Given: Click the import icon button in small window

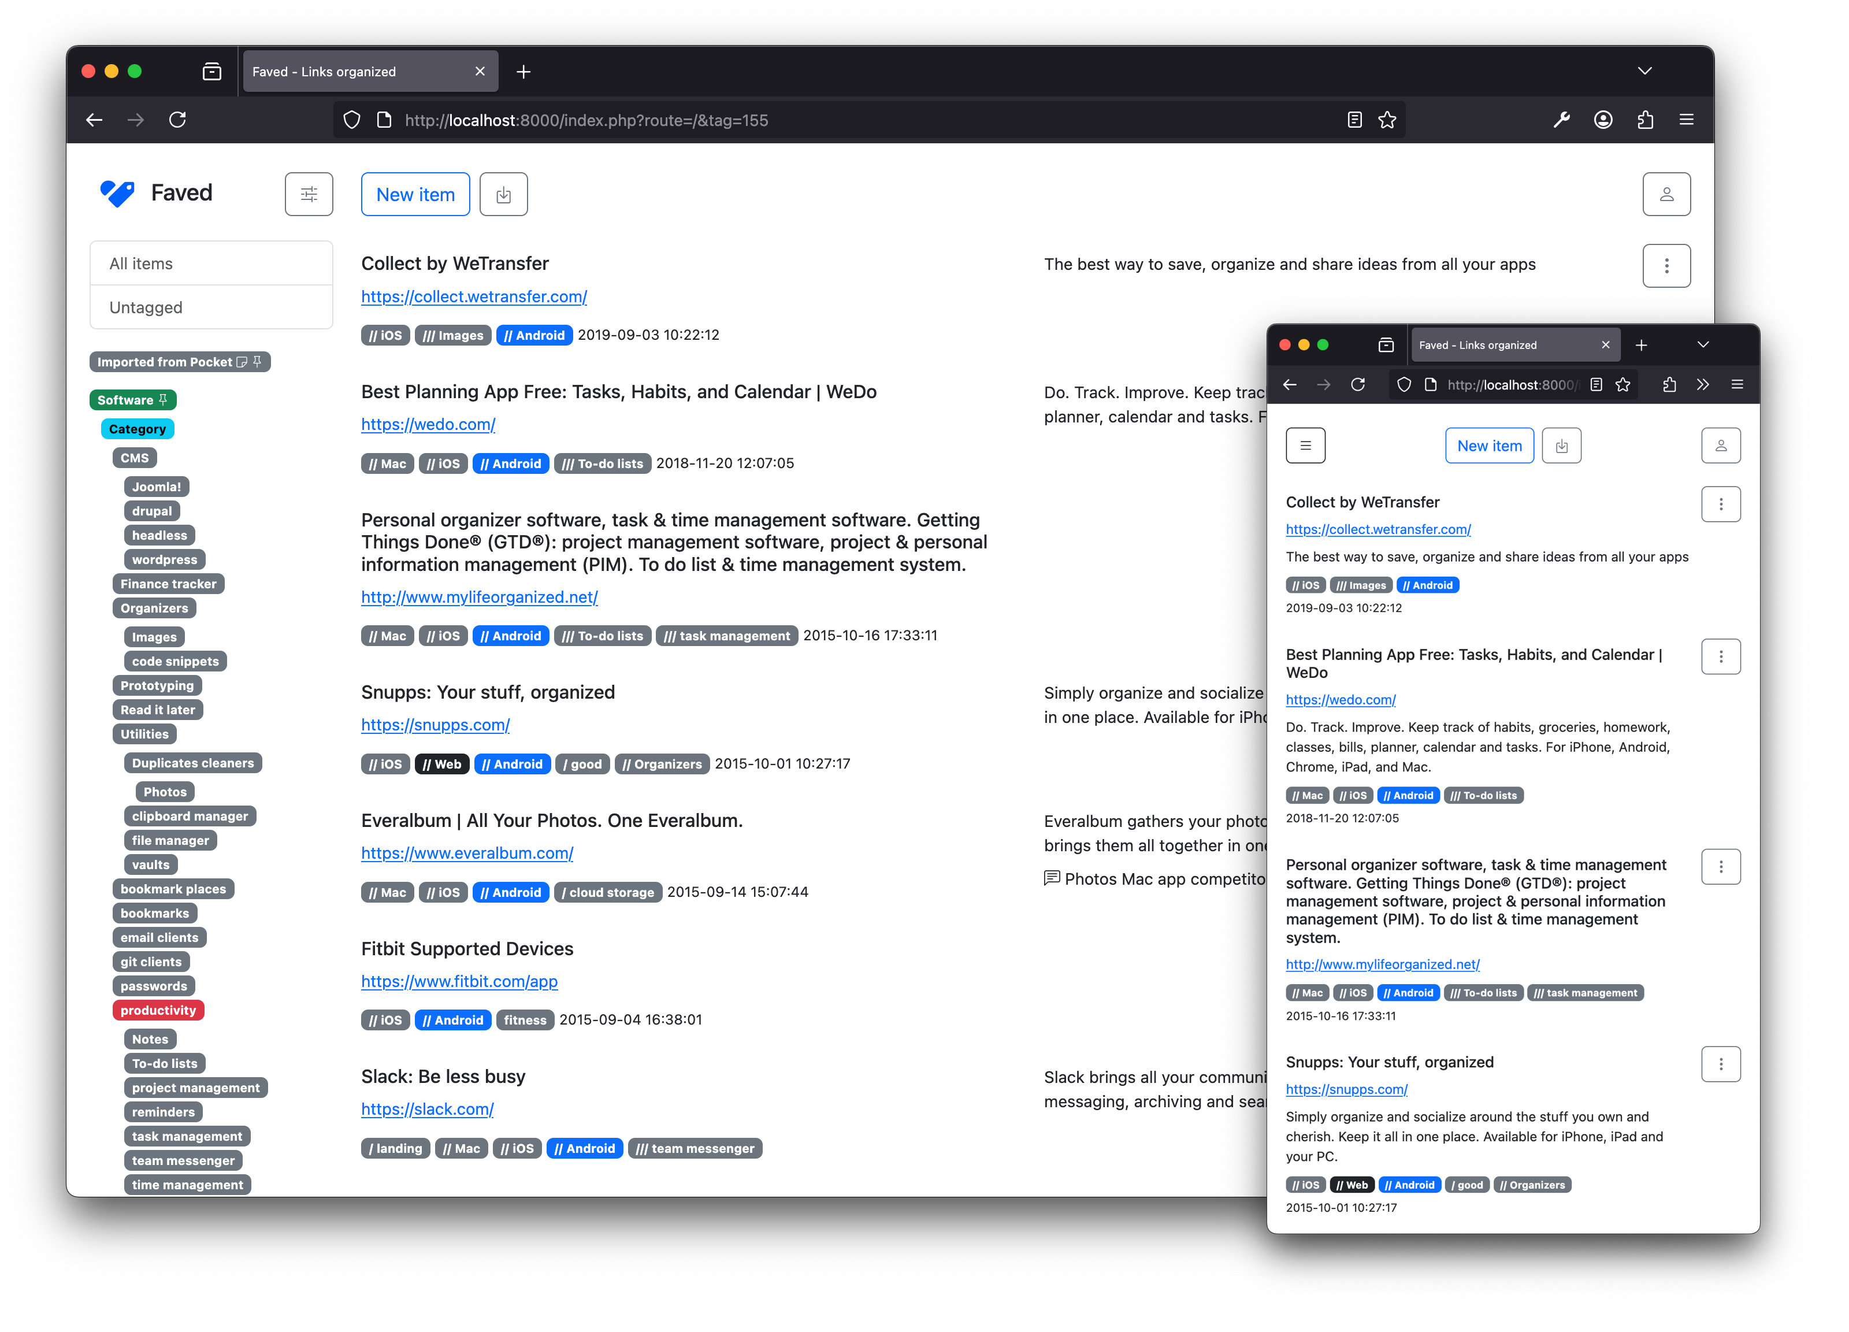Looking at the screenshot, I should (x=1561, y=446).
